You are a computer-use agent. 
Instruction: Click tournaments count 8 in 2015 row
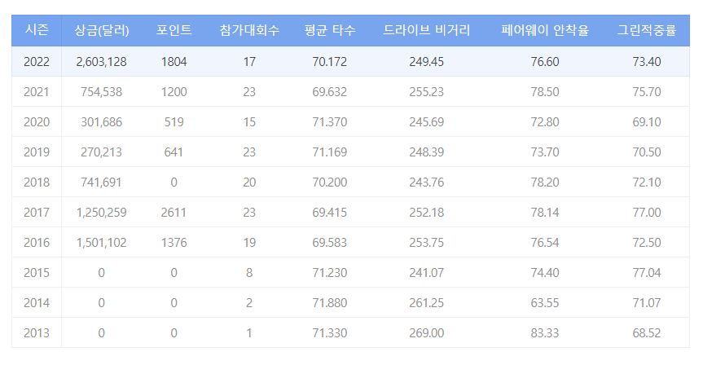pyautogui.click(x=249, y=273)
